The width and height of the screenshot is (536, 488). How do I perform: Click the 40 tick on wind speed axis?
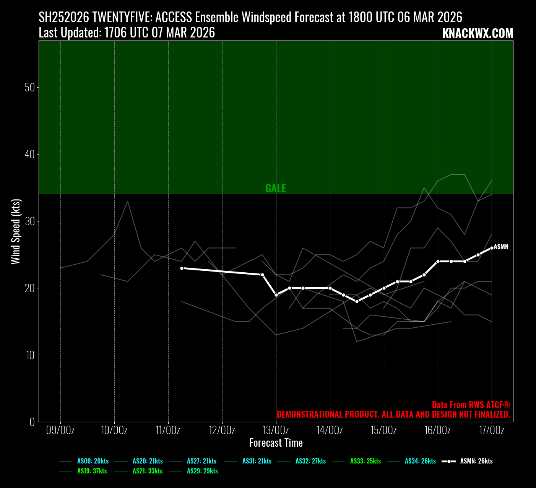click(29, 155)
